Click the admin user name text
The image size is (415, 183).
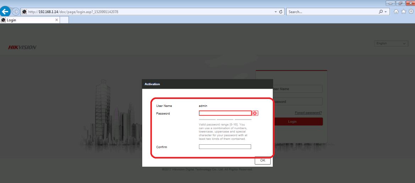pos(203,106)
